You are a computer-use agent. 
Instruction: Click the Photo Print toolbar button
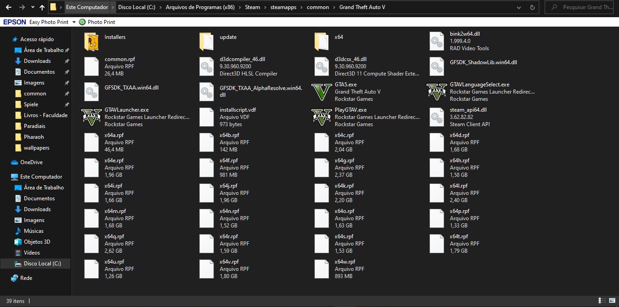pyautogui.click(x=97, y=22)
